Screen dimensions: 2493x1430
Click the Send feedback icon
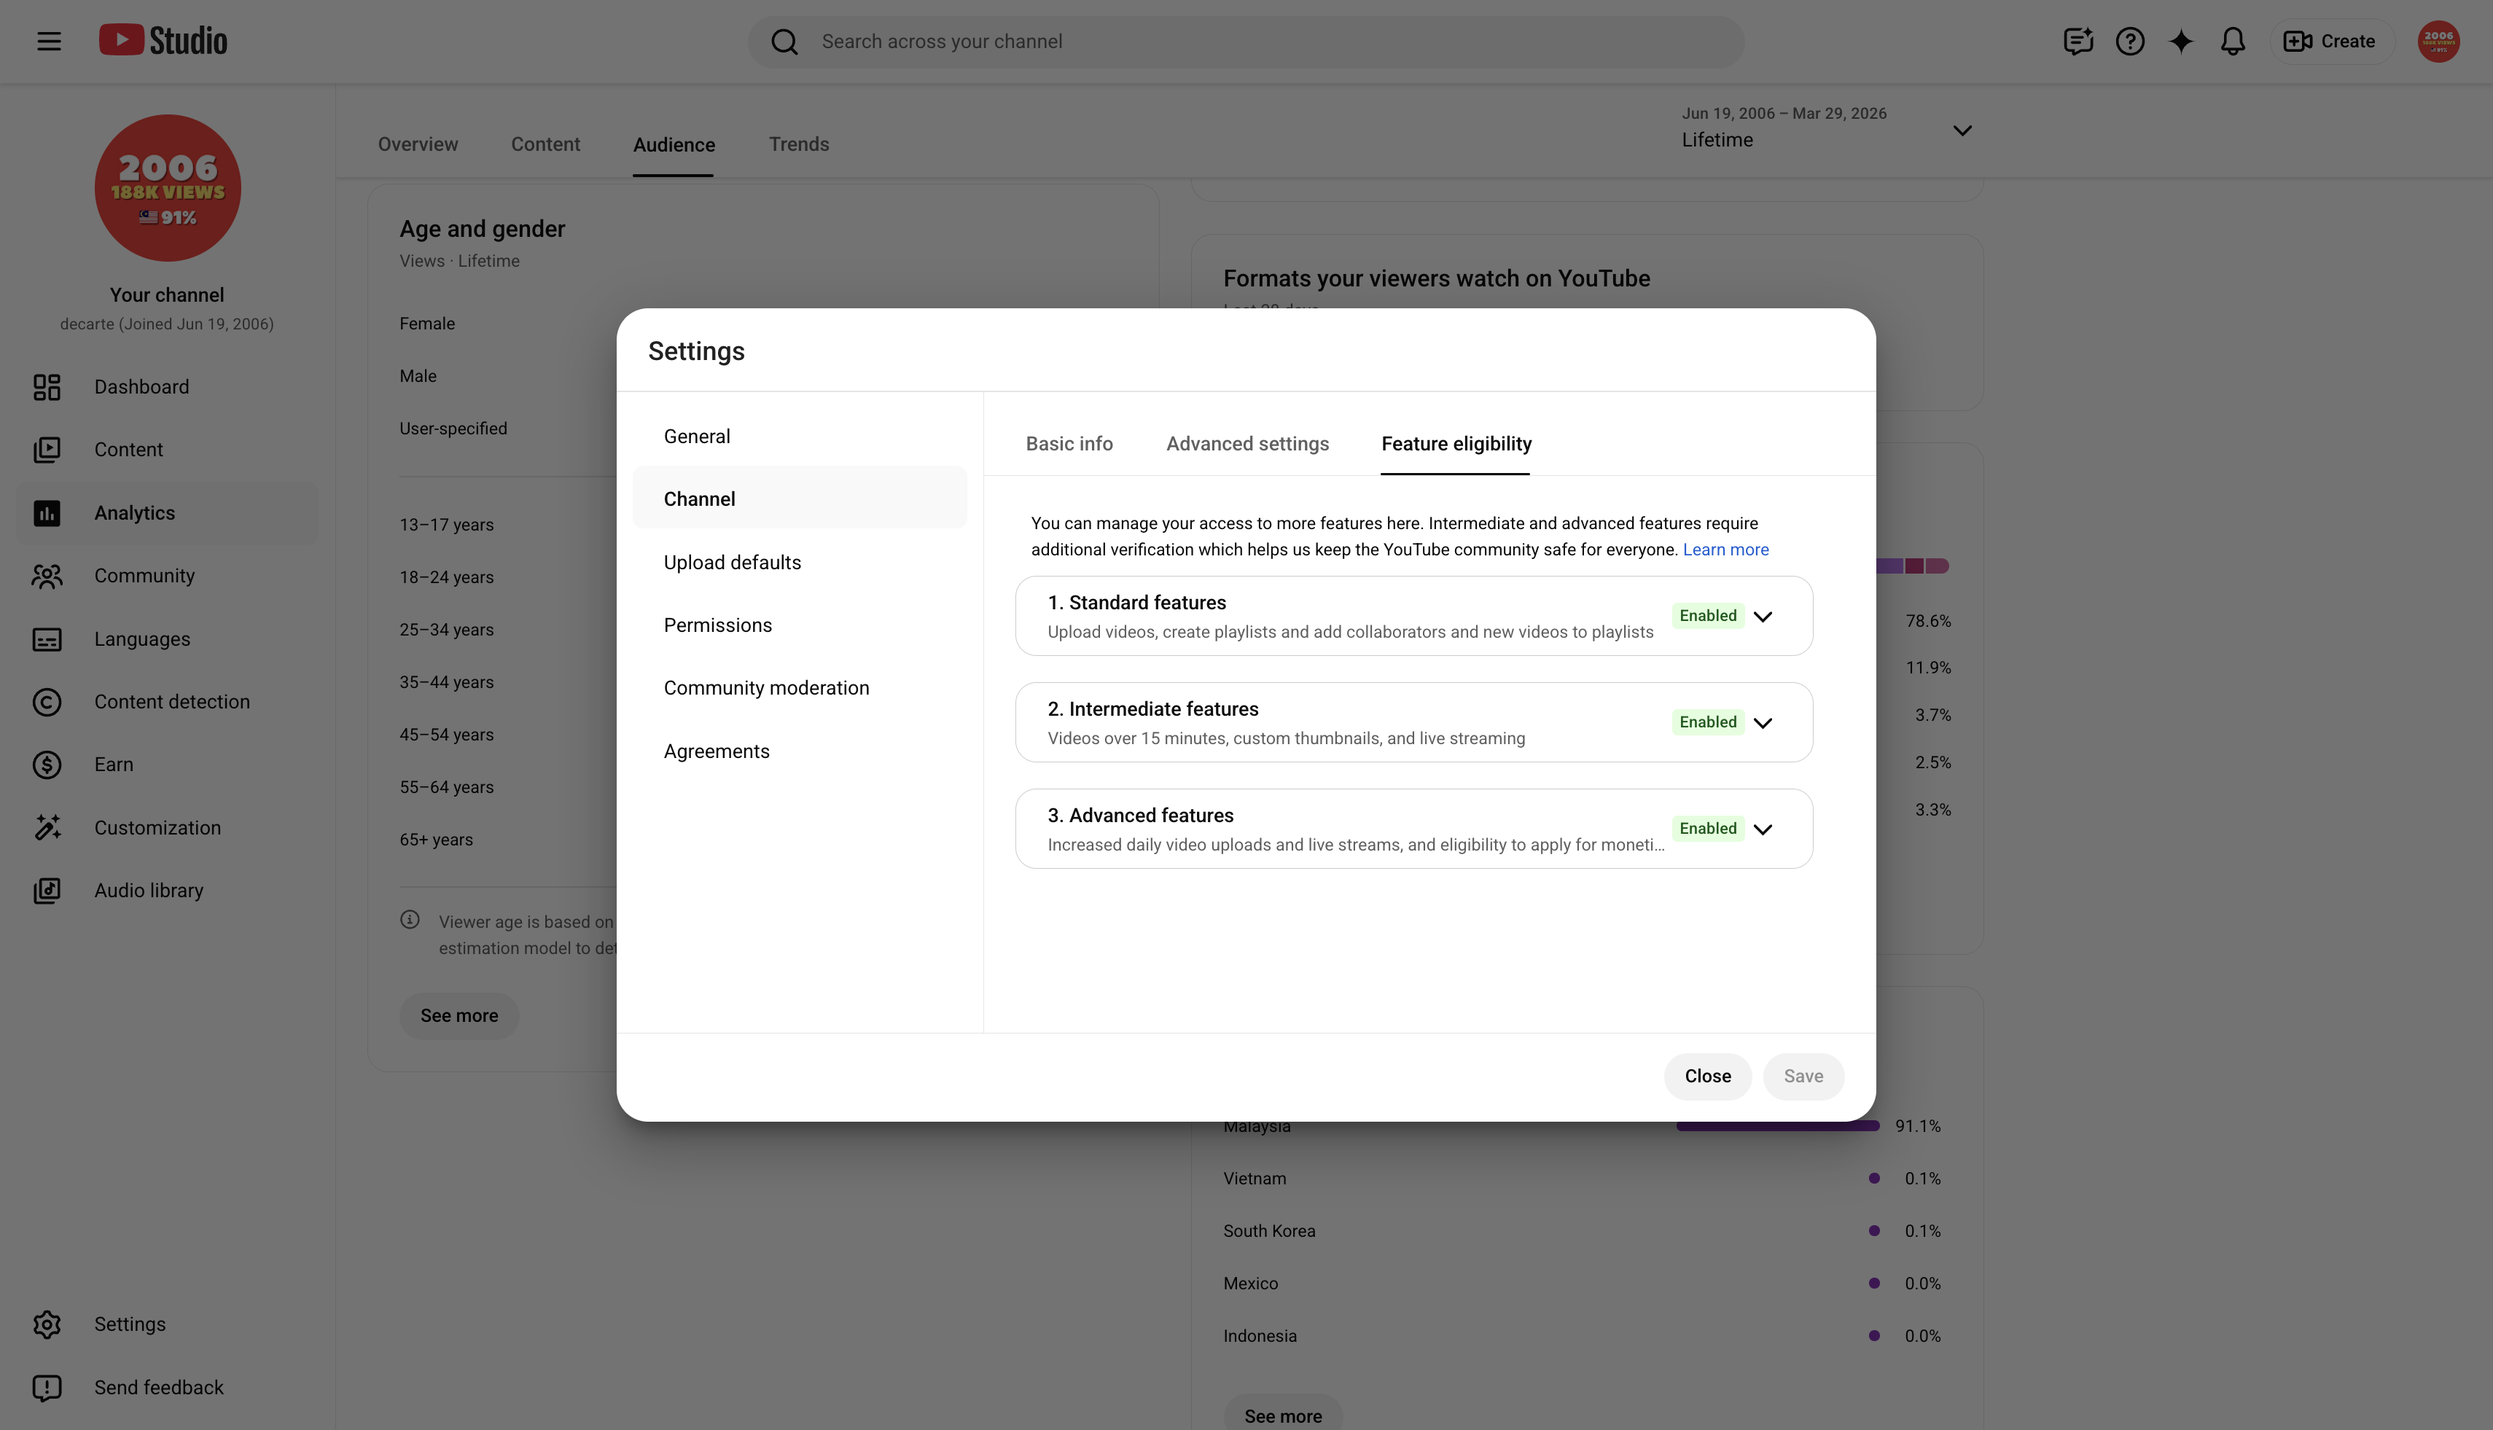pos(47,1387)
